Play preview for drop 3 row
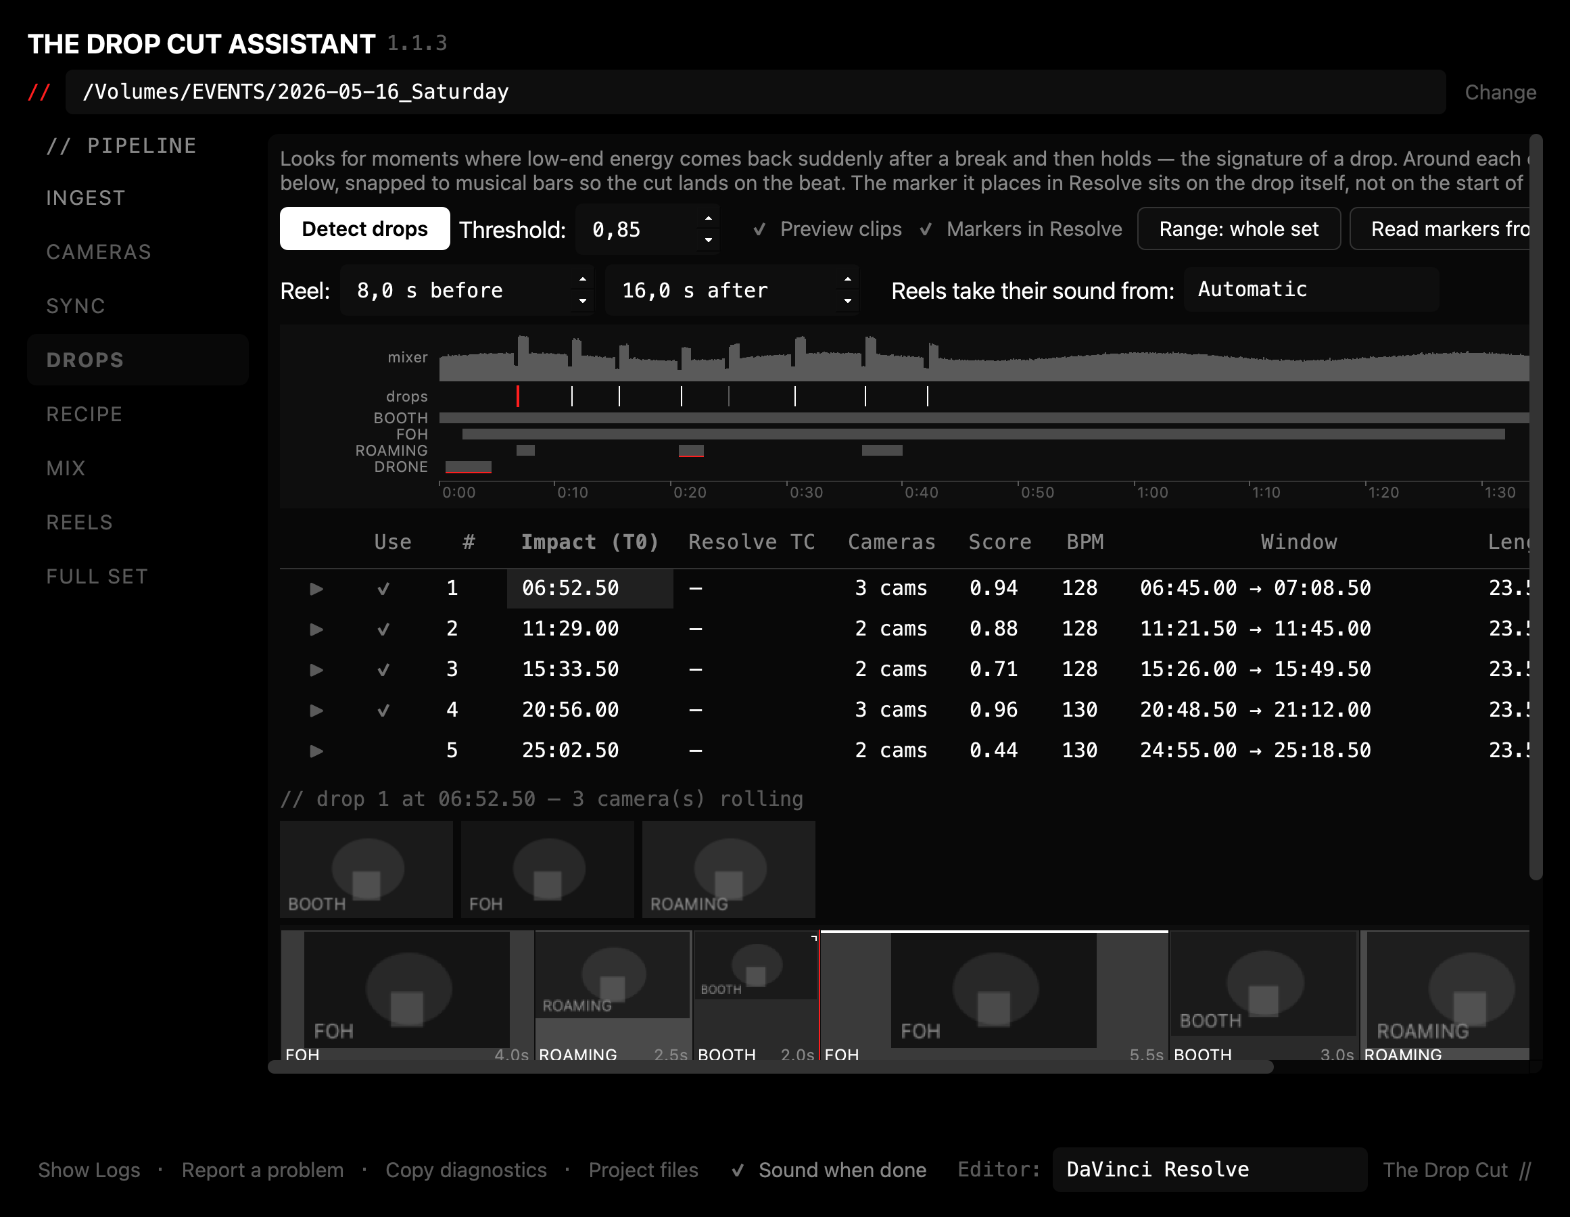 pyautogui.click(x=316, y=670)
